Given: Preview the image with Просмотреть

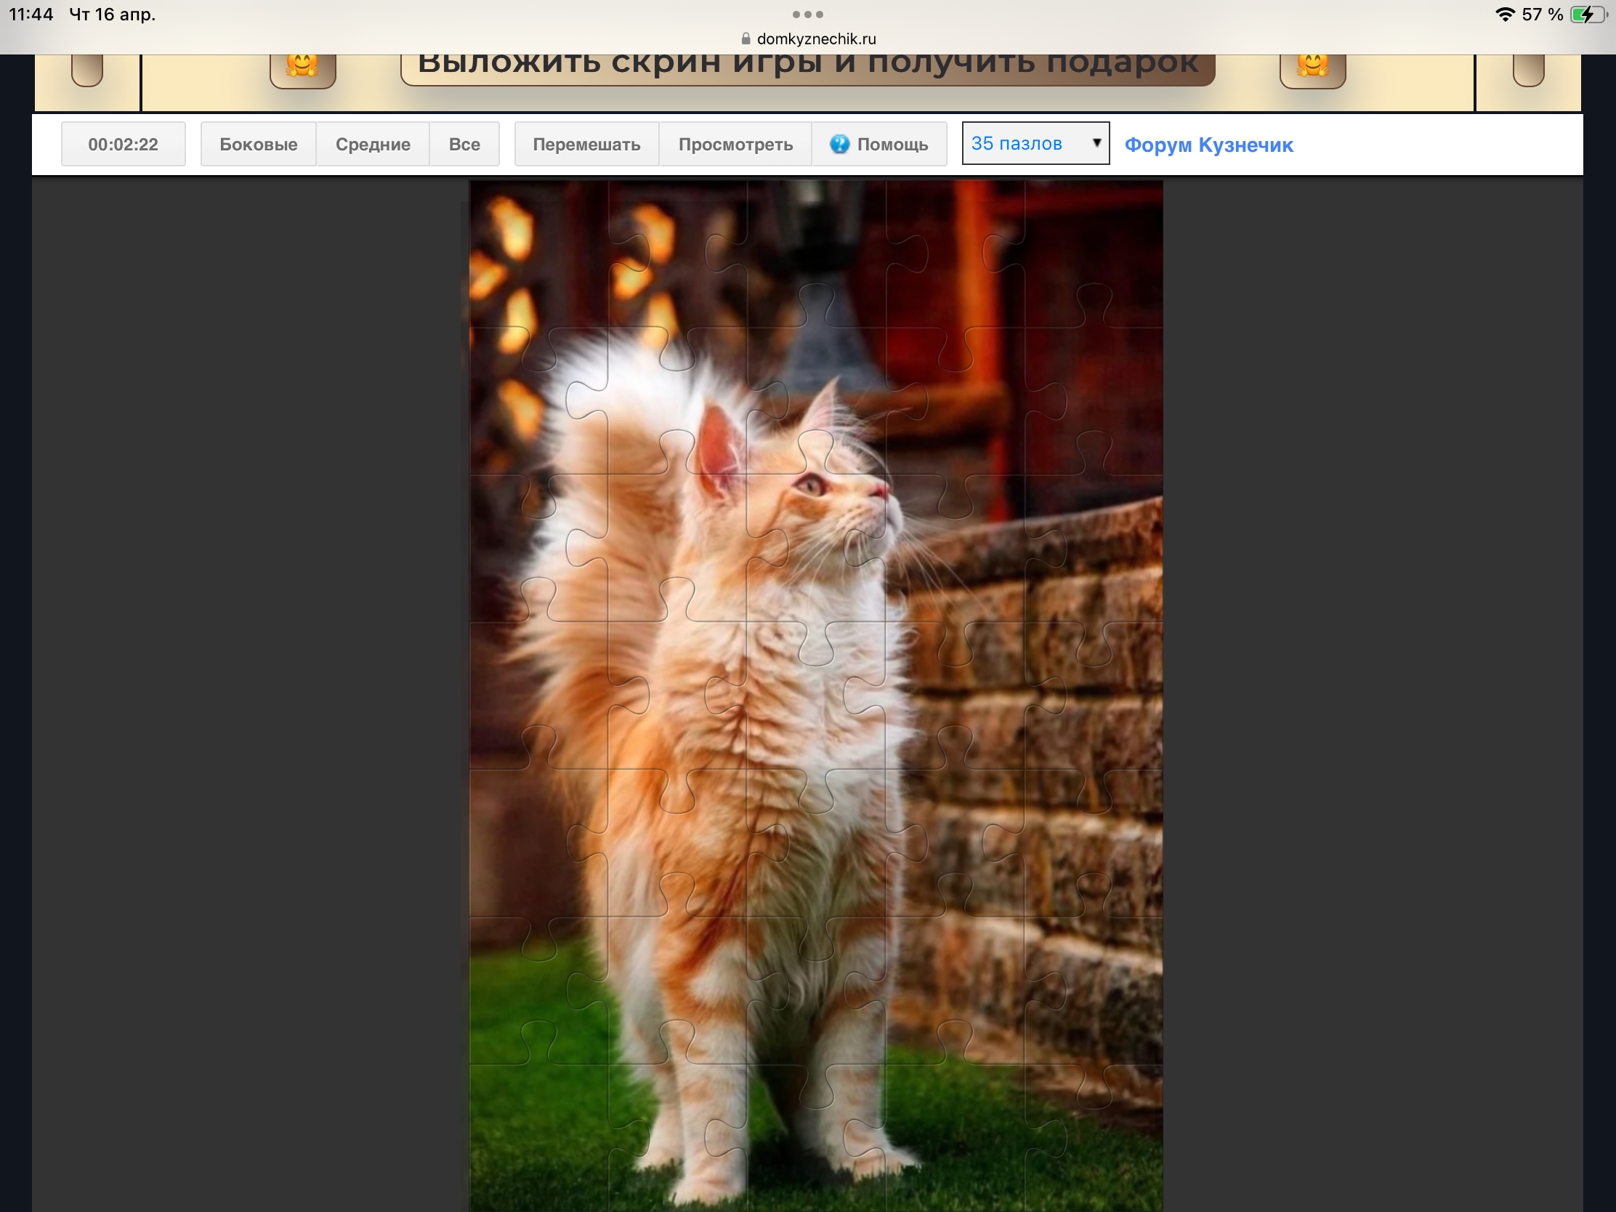Looking at the screenshot, I should [x=735, y=145].
